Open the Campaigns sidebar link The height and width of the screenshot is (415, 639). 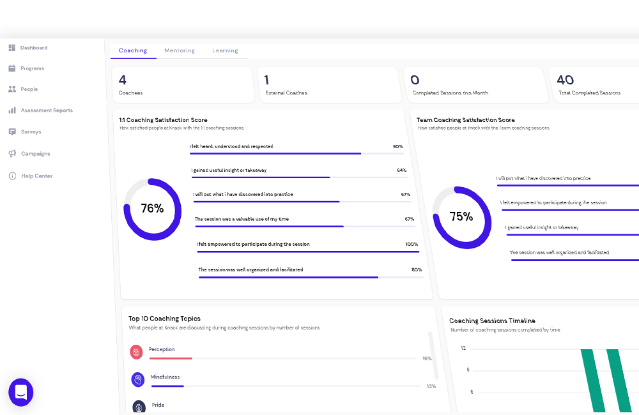[x=35, y=154]
